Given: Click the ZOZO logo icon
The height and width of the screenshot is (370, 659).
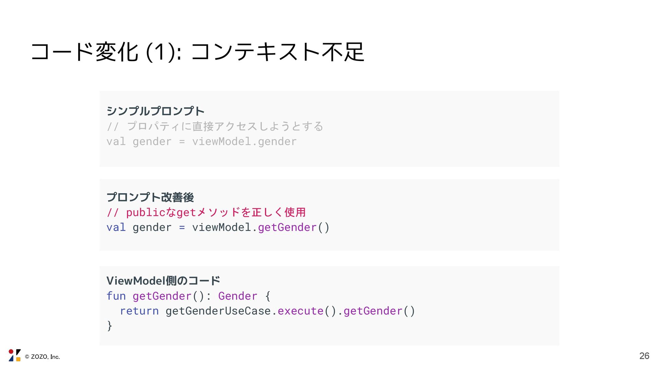Looking at the screenshot, I should [14, 355].
